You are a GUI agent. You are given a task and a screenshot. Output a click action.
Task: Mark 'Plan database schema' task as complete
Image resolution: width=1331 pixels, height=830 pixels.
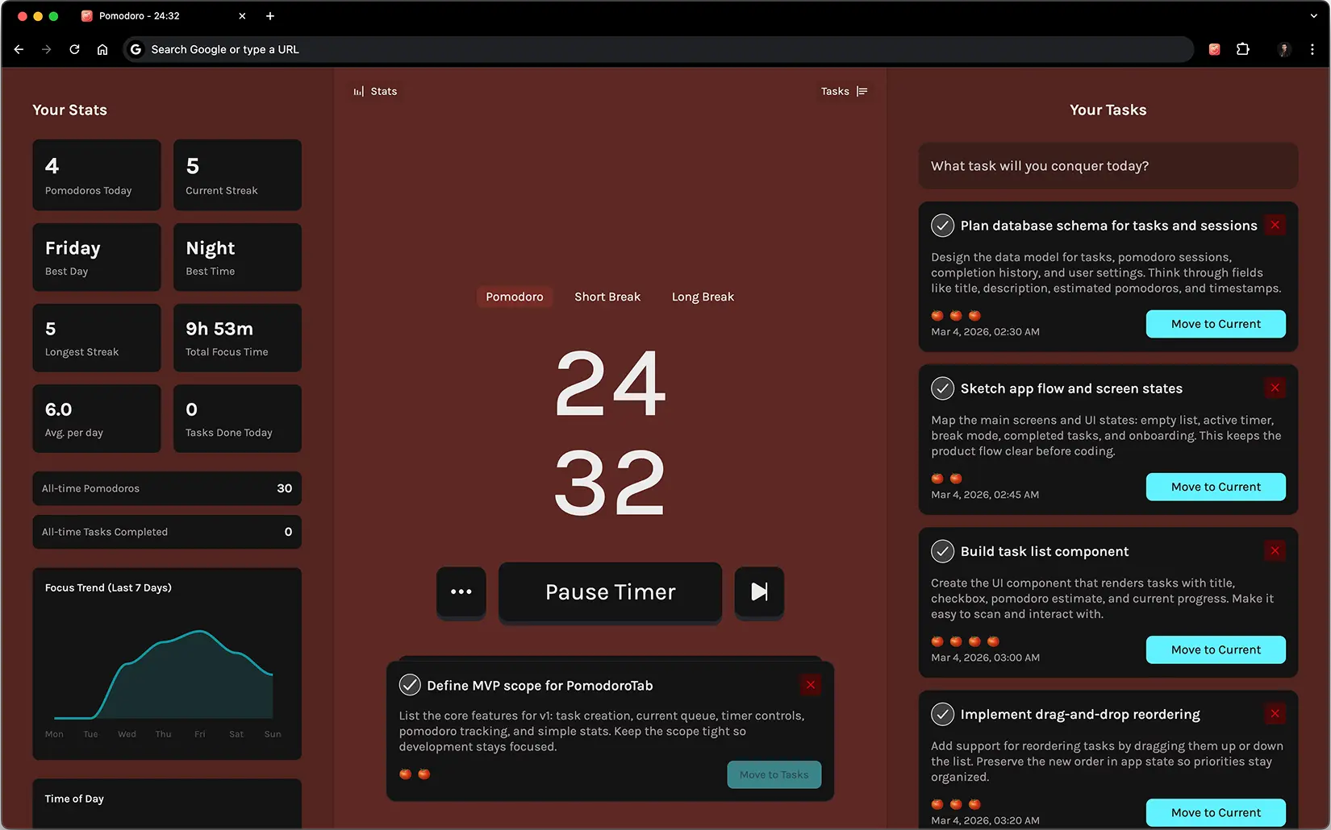tap(941, 226)
